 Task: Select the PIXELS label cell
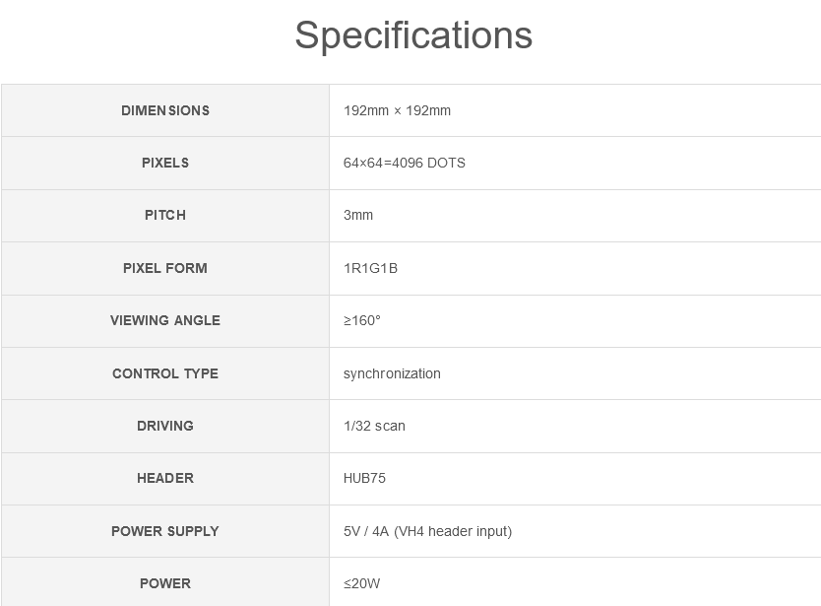165,163
